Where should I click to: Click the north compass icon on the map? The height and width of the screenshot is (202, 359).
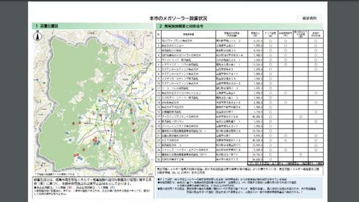(38, 36)
